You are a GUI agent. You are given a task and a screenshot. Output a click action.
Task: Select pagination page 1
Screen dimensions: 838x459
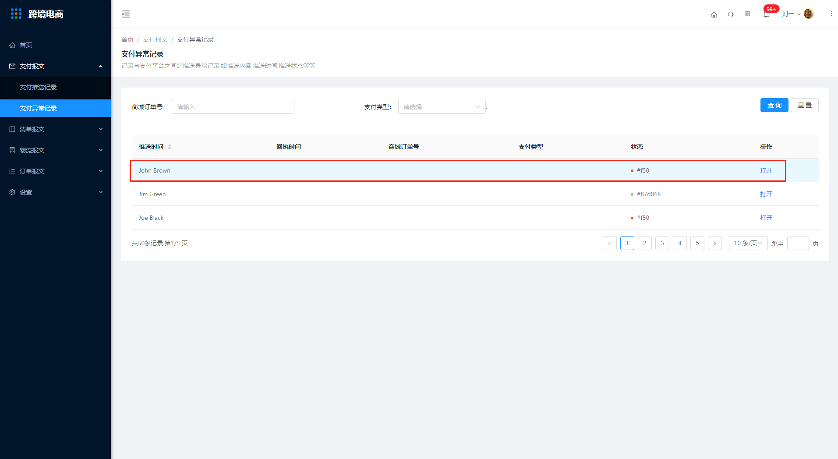(x=627, y=243)
